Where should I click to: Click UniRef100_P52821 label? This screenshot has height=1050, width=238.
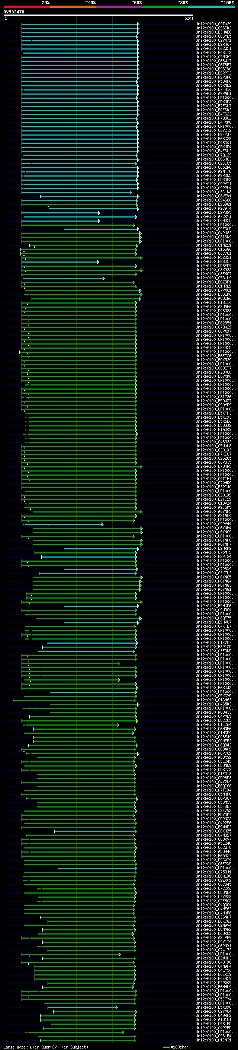(213, 258)
